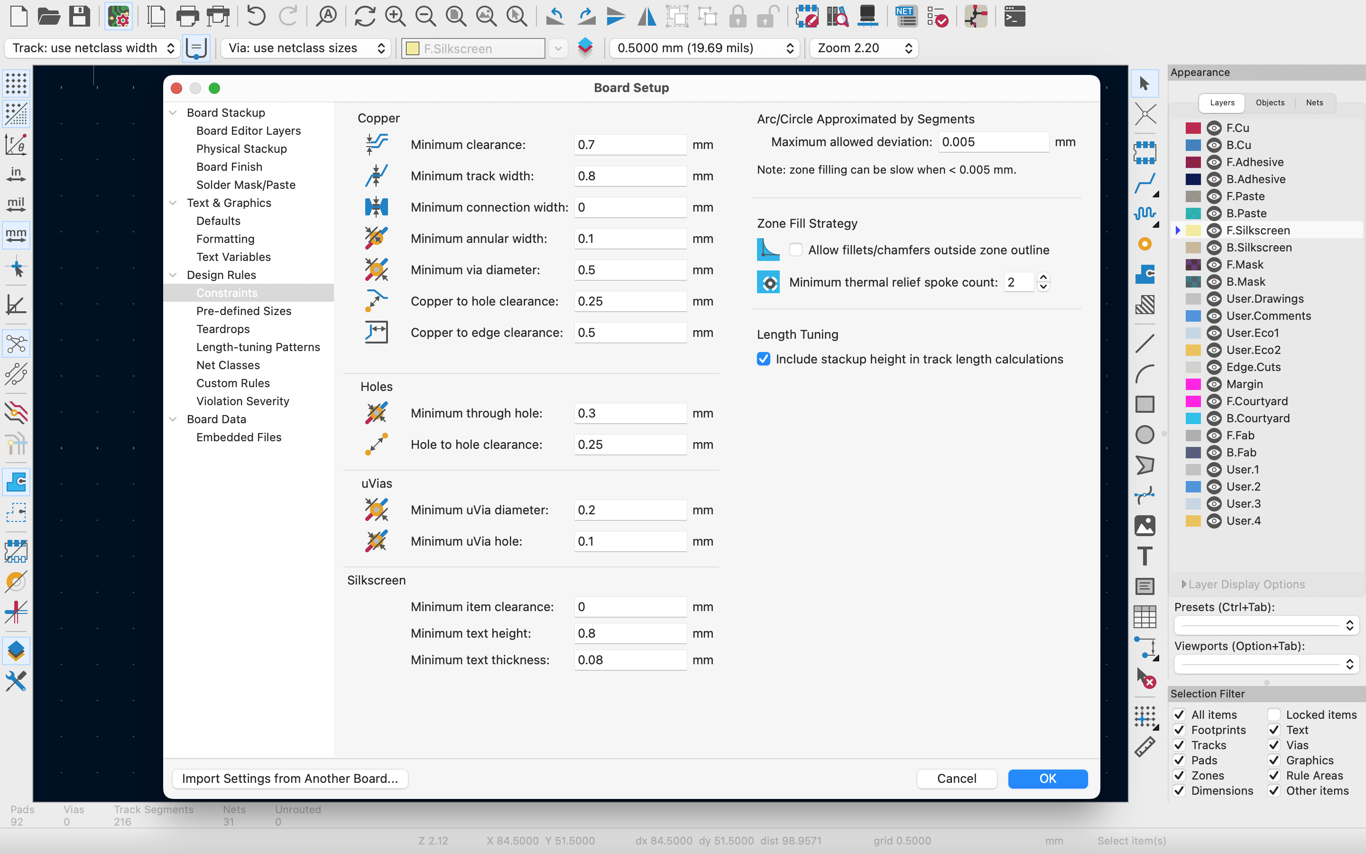1366x854 pixels.
Task: Uncheck Include stackup height in track length
Action: coord(764,359)
